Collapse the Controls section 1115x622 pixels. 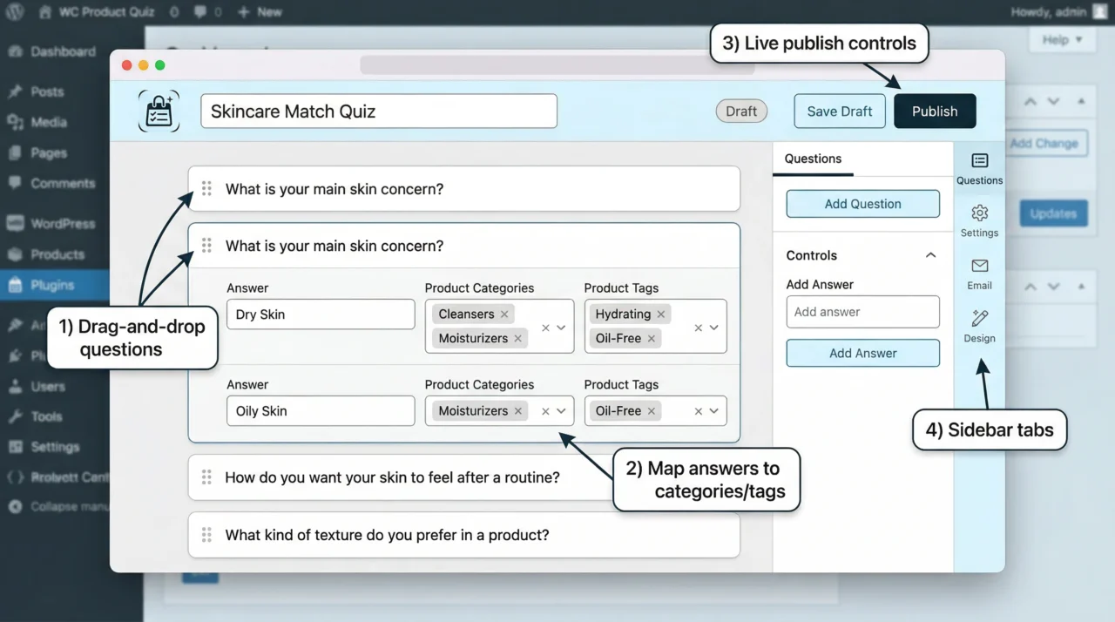click(930, 255)
